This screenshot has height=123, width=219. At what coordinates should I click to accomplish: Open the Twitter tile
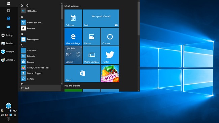[x=110, y=55]
